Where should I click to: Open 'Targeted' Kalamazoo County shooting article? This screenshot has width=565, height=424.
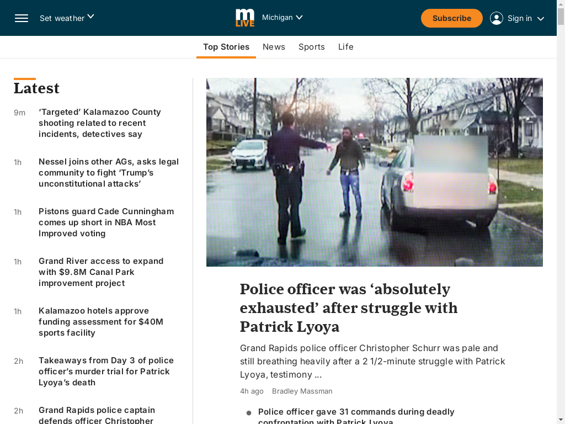pyautogui.click(x=100, y=123)
